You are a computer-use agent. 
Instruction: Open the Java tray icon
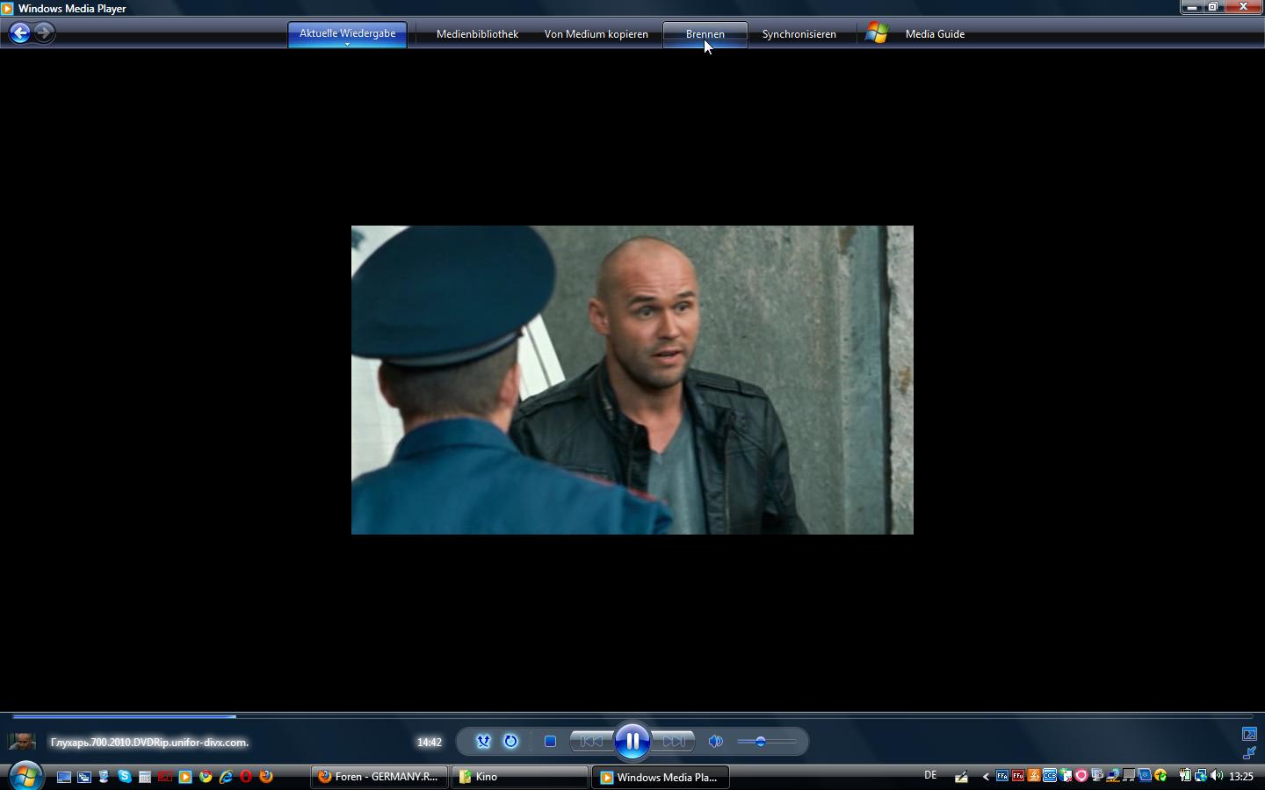(x=1033, y=776)
